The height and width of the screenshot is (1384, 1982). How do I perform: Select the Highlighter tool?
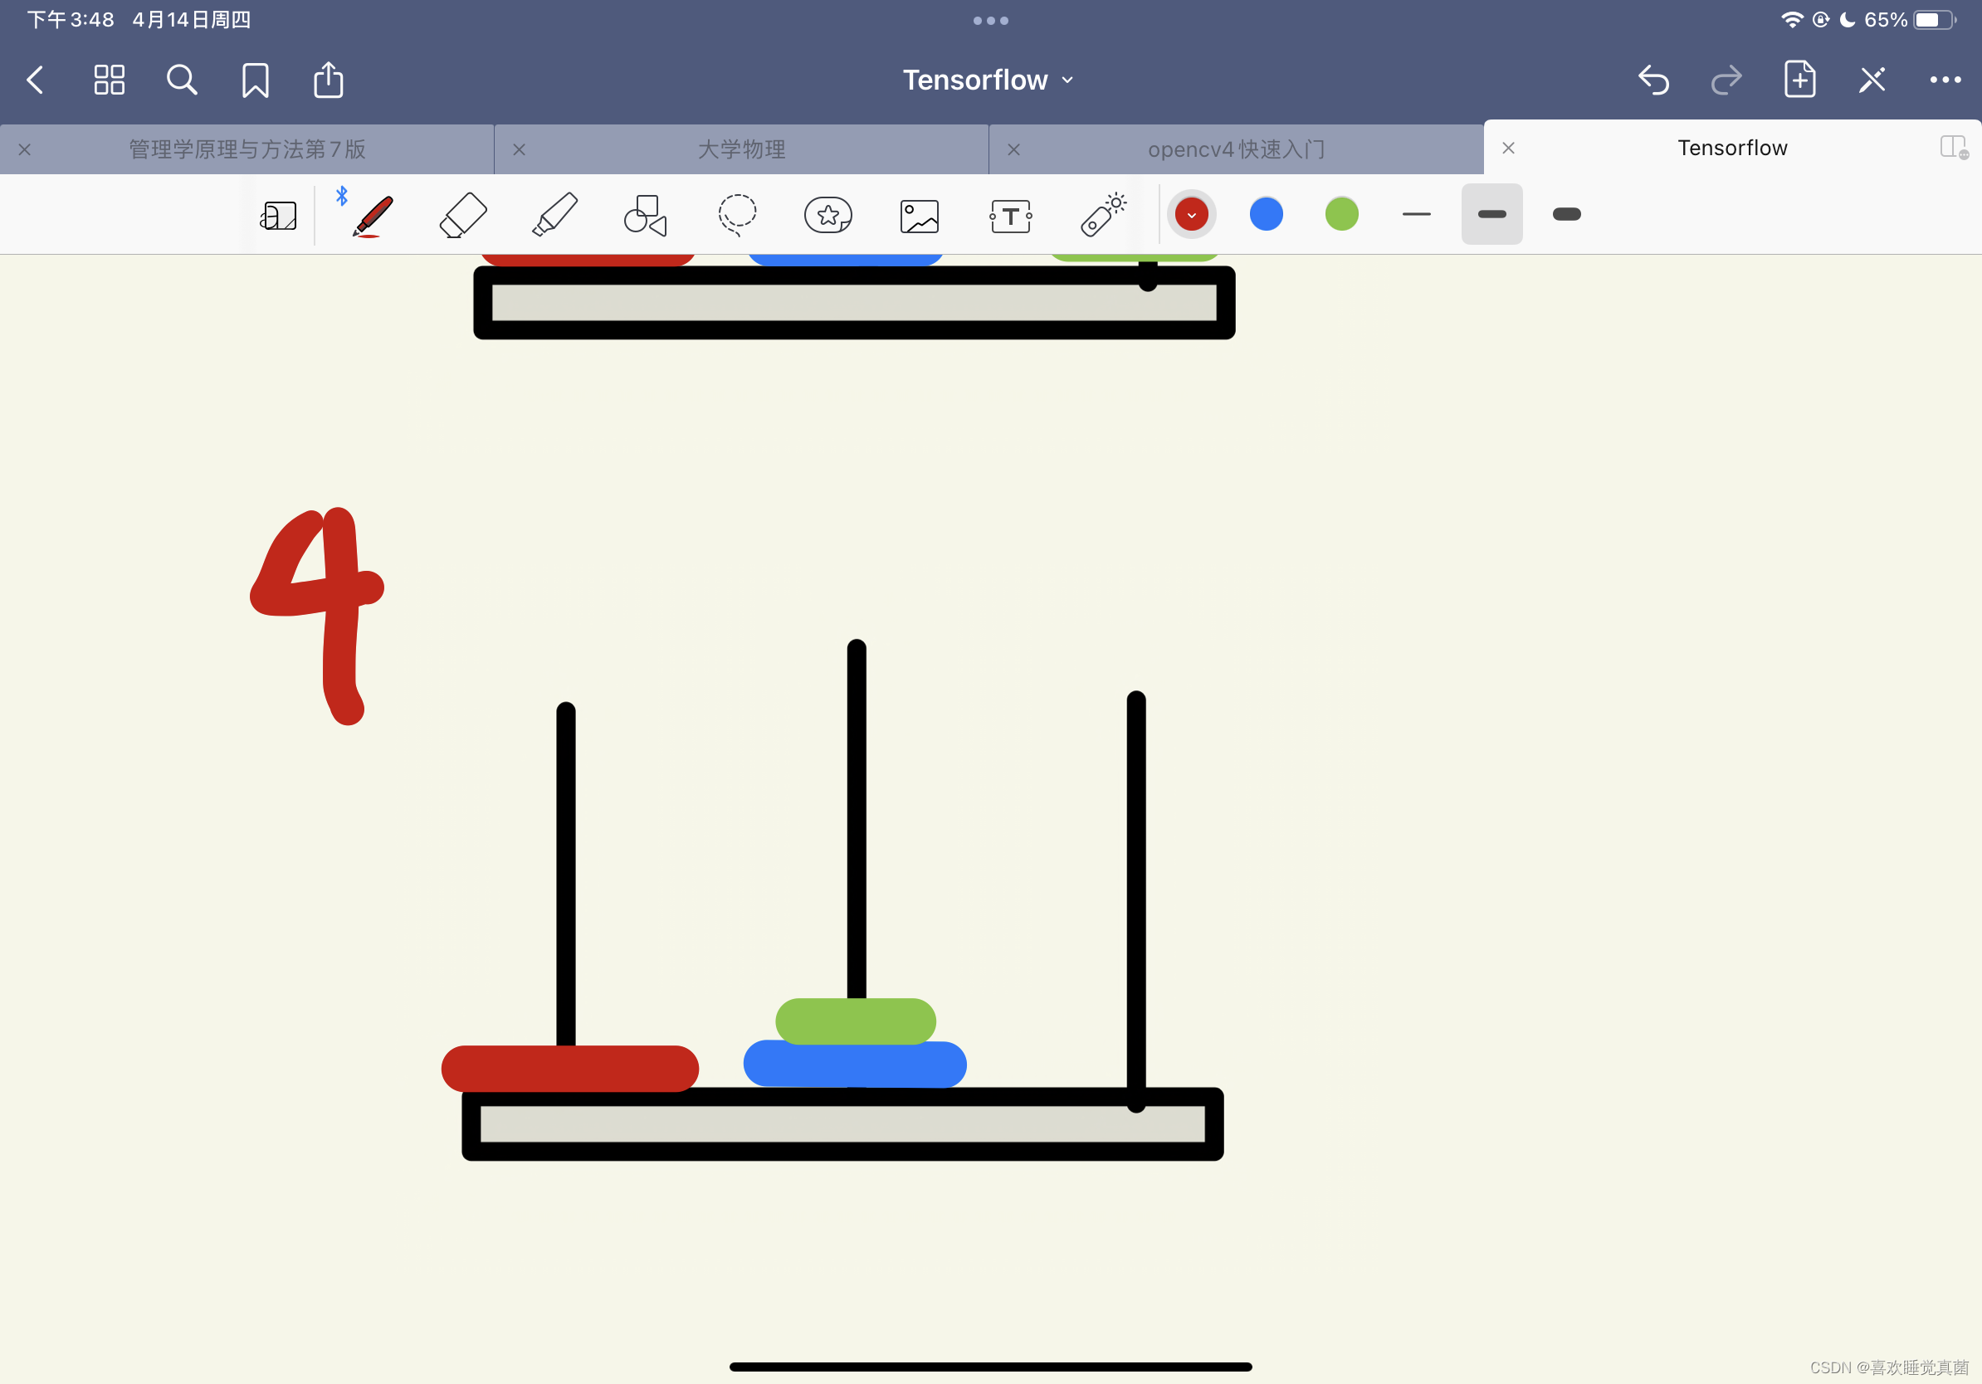pyautogui.click(x=554, y=215)
